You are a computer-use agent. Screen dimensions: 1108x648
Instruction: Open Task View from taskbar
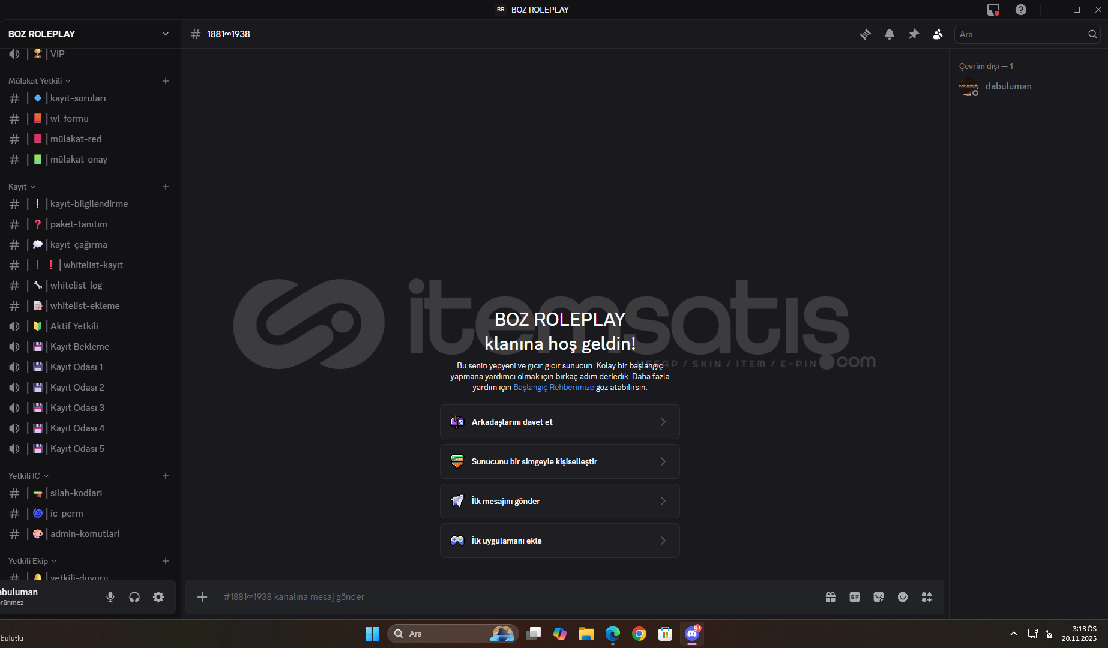(534, 634)
